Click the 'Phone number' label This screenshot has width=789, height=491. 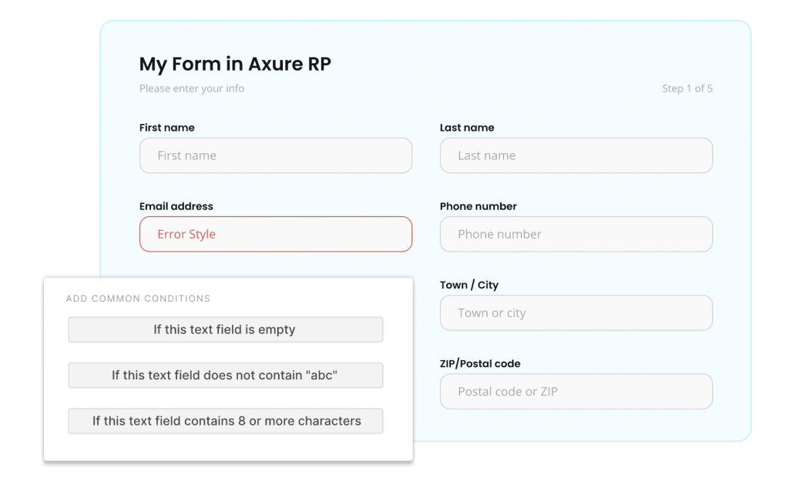478,206
